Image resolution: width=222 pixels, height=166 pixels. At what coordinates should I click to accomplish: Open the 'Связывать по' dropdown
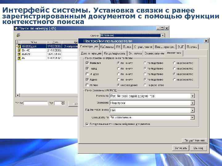(192, 117)
